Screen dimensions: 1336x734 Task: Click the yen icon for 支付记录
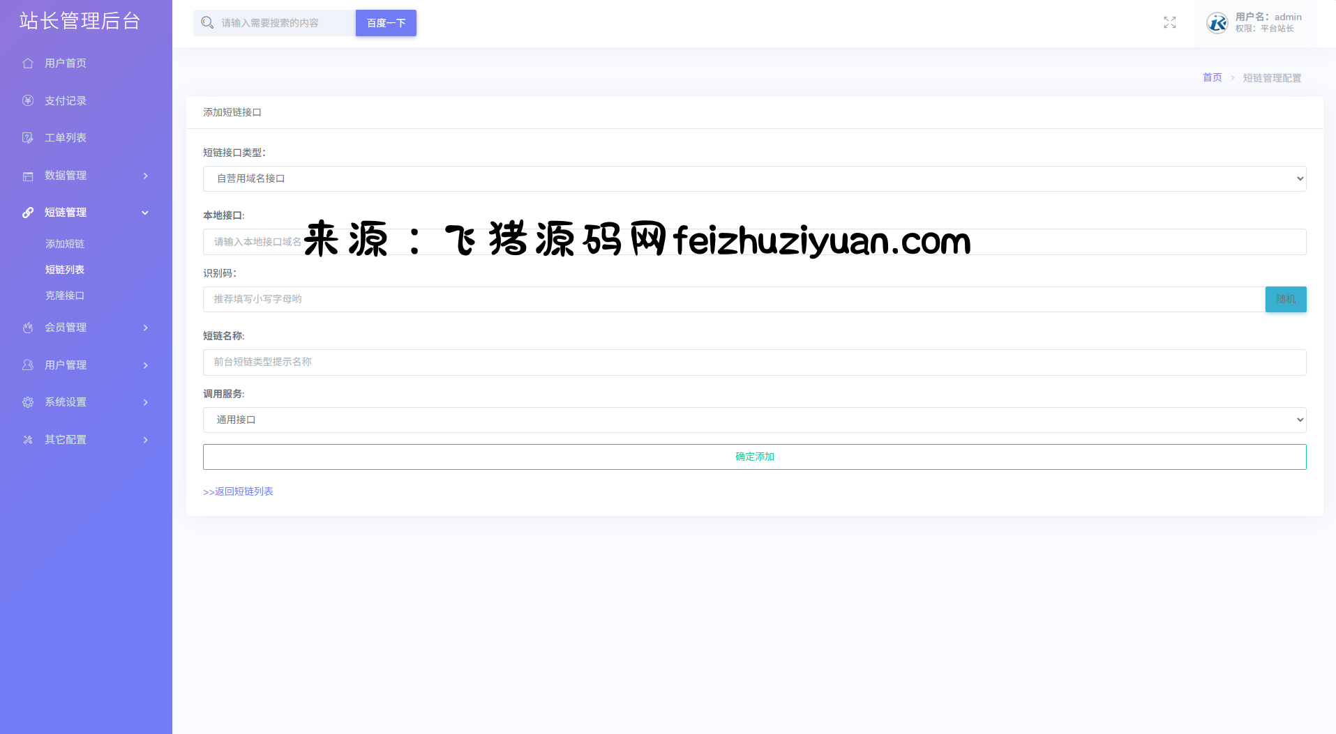pos(28,100)
